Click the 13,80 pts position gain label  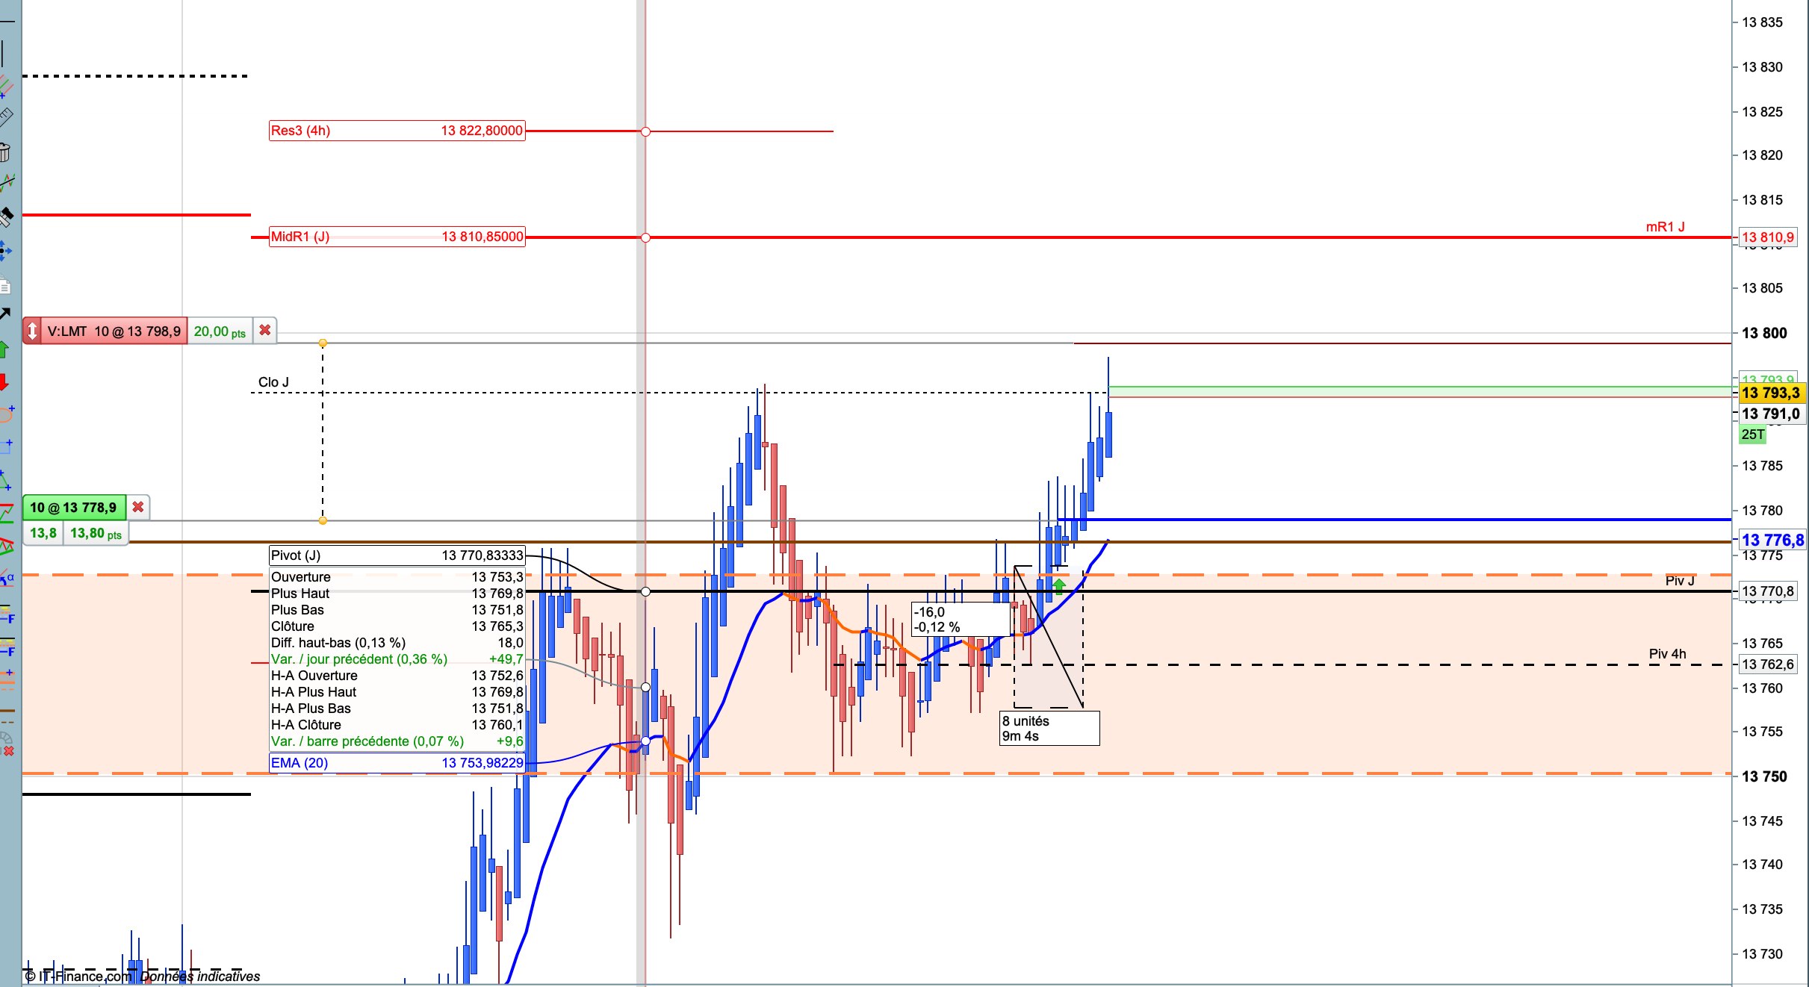(96, 534)
